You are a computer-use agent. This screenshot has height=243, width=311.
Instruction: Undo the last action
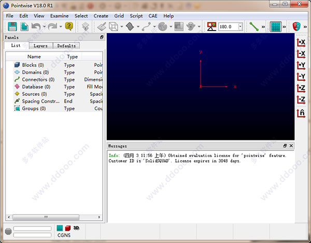36,26
